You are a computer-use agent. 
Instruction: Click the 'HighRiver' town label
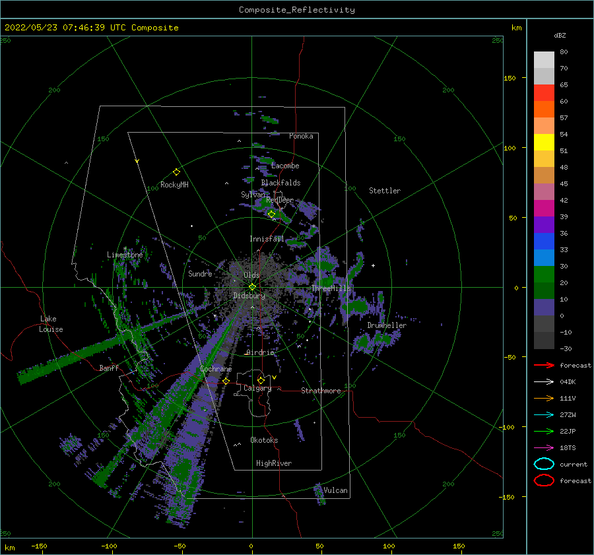point(274,463)
